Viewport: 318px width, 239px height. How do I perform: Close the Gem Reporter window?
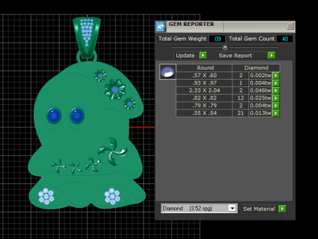click(290, 27)
